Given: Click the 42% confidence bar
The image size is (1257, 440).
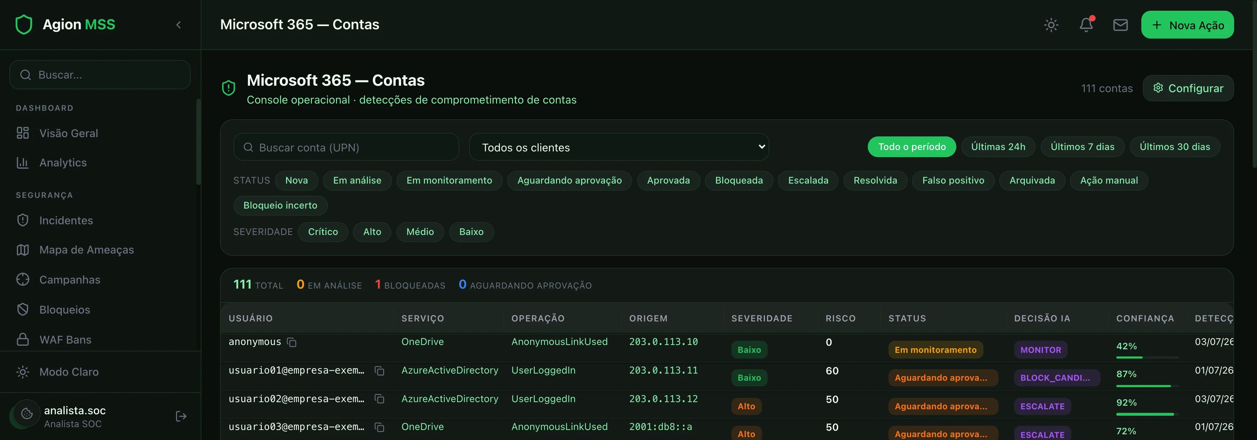Looking at the screenshot, I should (1147, 357).
